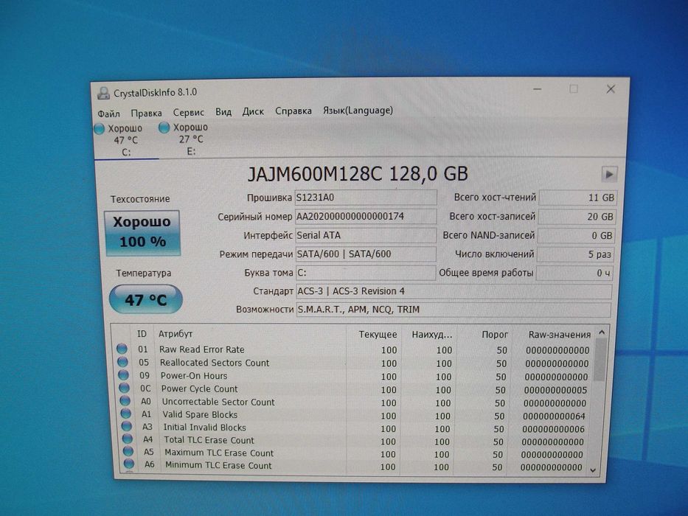This screenshot has width=688, height=516.
Task: Click the serial number field AA202000000000000174
Action: point(366,216)
